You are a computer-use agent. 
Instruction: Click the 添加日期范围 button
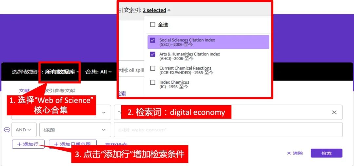coord(72,144)
